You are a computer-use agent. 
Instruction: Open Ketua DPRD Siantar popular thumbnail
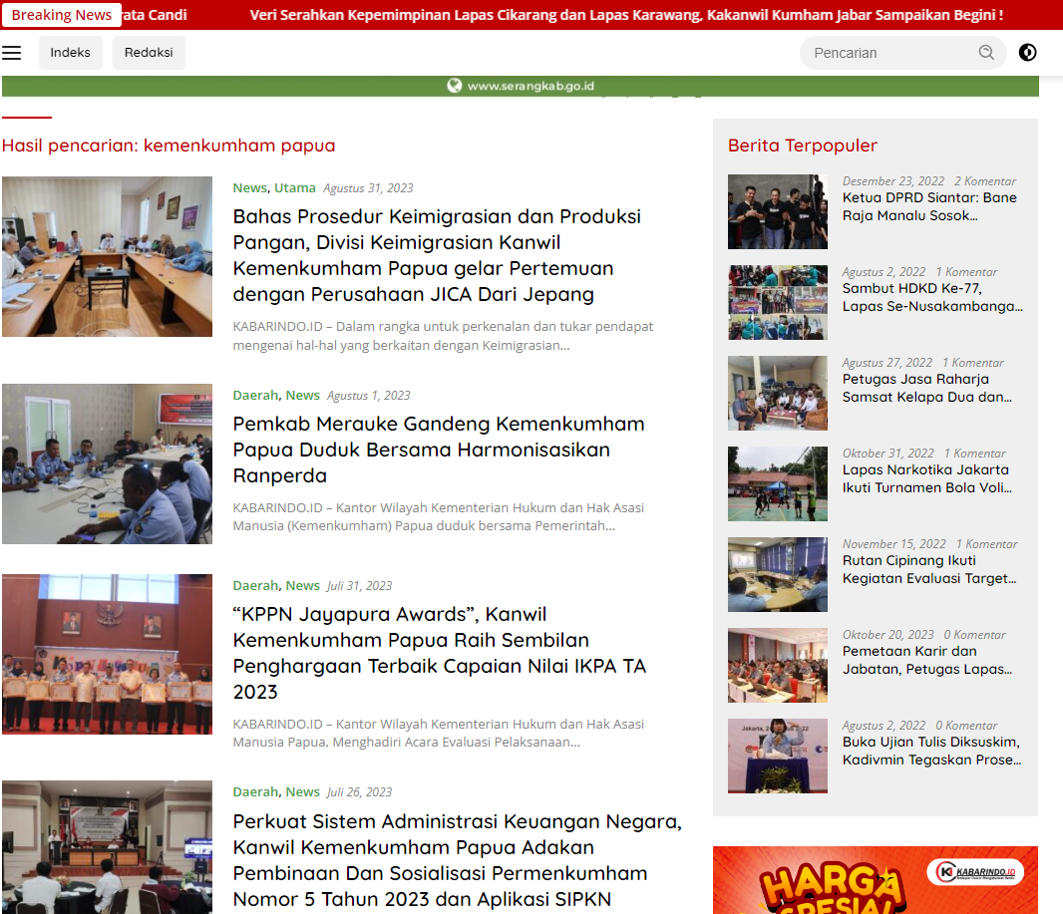point(777,211)
